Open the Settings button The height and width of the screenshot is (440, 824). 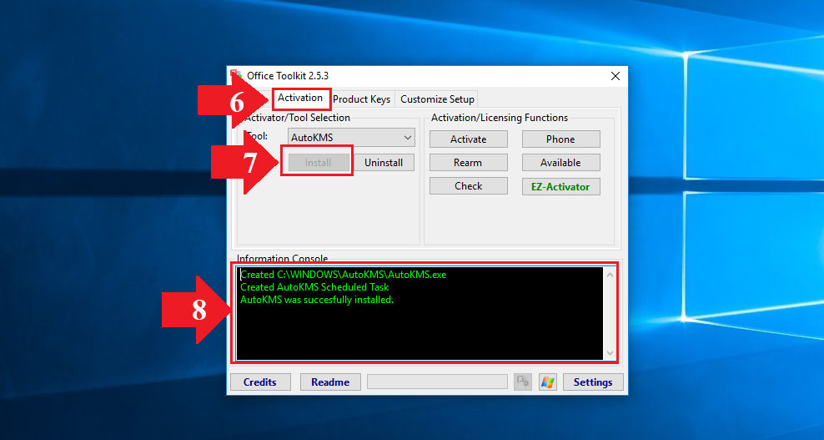(x=593, y=382)
